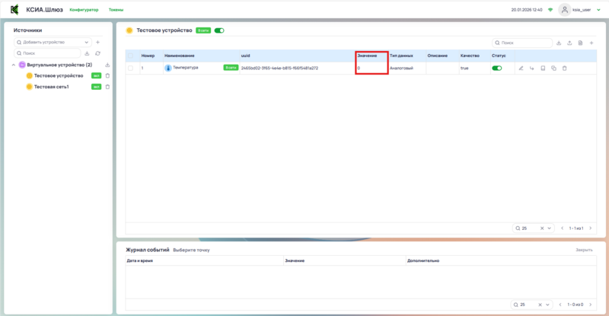
Task: Toggle the Статус switch for Температура
Action: [497, 68]
